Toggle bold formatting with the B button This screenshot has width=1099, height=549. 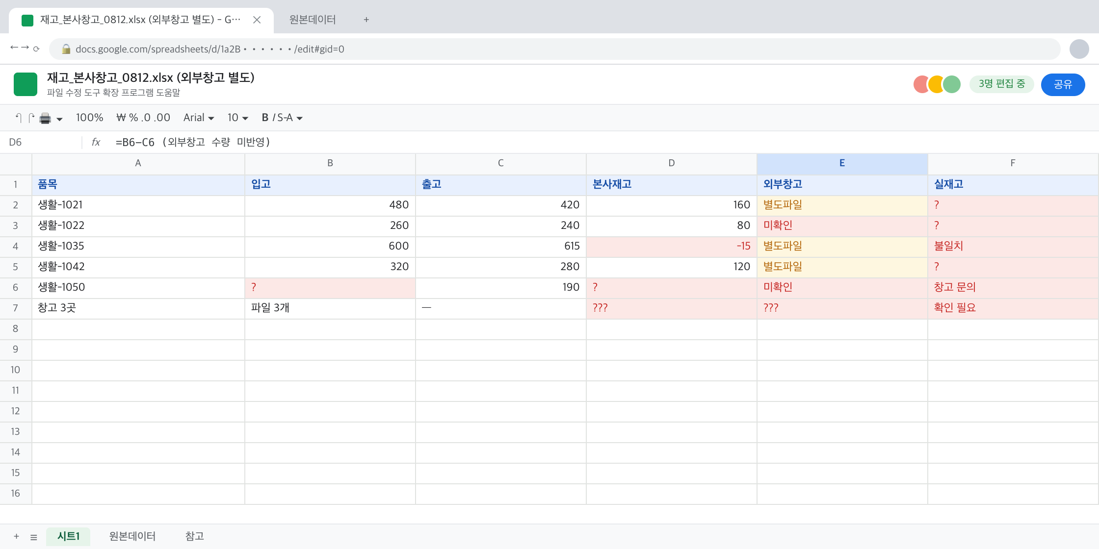point(265,118)
